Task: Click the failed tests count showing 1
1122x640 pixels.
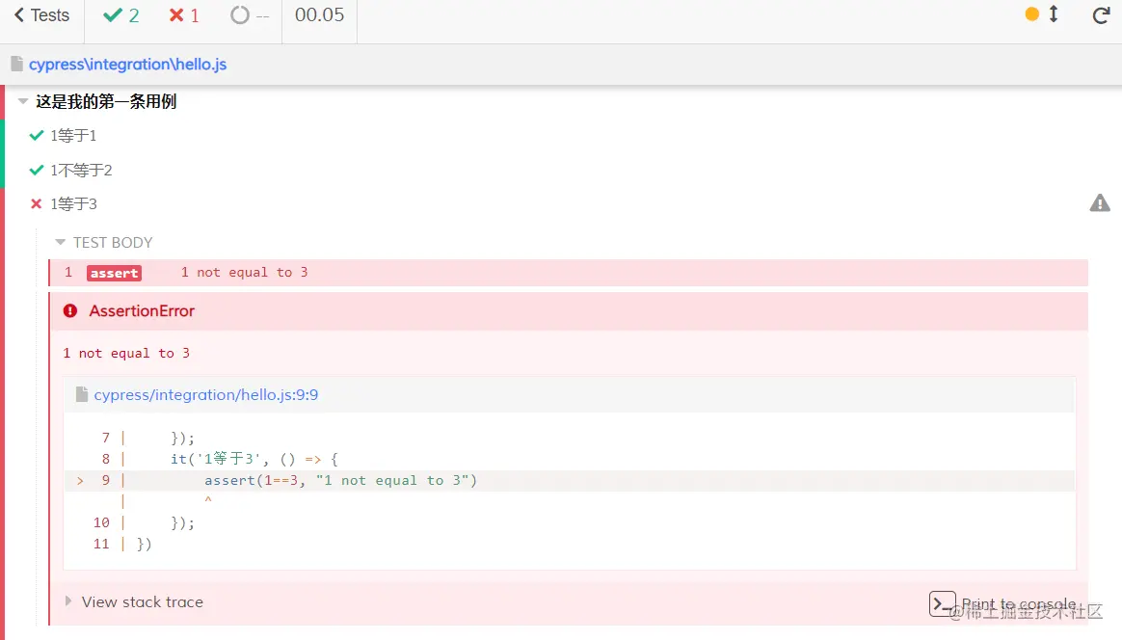Action: tap(184, 15)
